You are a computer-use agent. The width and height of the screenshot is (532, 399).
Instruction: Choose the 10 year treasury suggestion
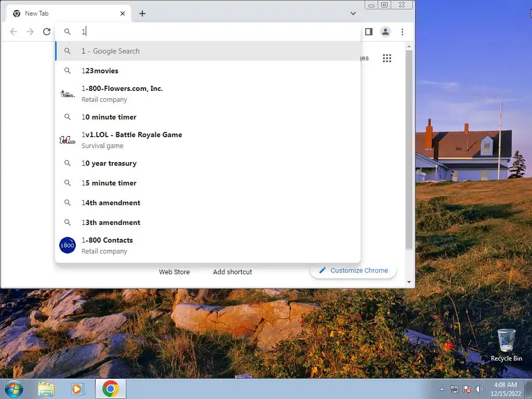point(208,163)
